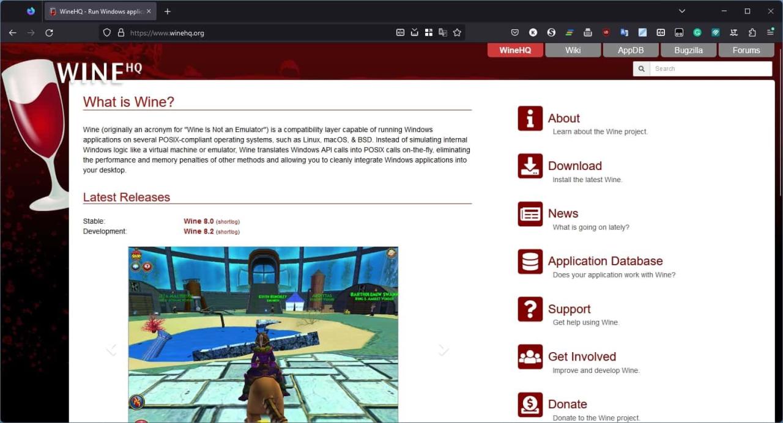Screen dimensions: 783x423
Task: Click the Grammarly extension icon
Action: [697, 33]
